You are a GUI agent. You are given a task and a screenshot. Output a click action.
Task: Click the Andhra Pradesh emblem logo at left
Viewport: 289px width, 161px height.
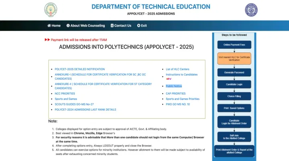click(51, 10)
